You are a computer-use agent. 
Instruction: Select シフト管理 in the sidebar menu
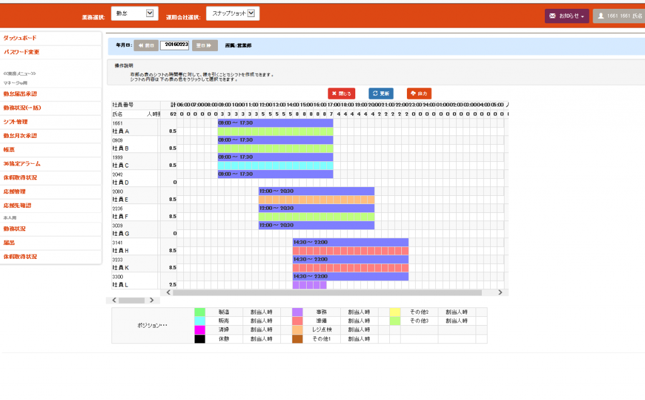pos(16,122)
